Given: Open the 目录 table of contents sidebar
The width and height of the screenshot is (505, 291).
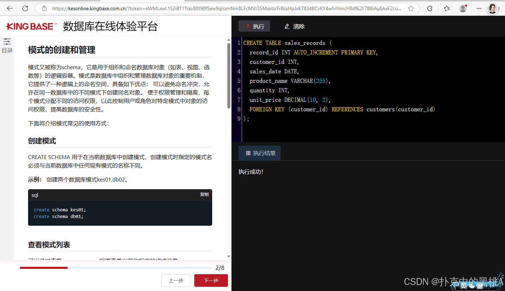Looking at the screenshot, I should pos(7,46).
